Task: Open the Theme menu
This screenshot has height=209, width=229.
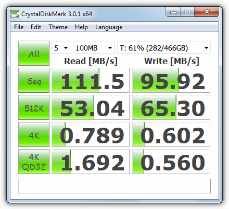Action: pyautogui.click(x=58, y=27)
